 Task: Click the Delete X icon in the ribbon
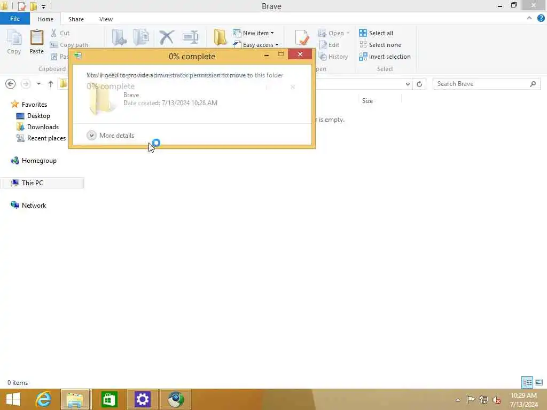(x=167, y=37)
